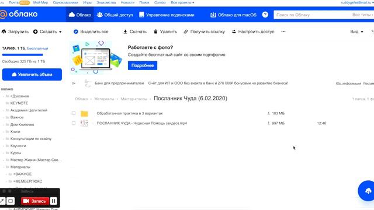
Task: Toggle Выделить все selection
Action: tap(91, 32)
